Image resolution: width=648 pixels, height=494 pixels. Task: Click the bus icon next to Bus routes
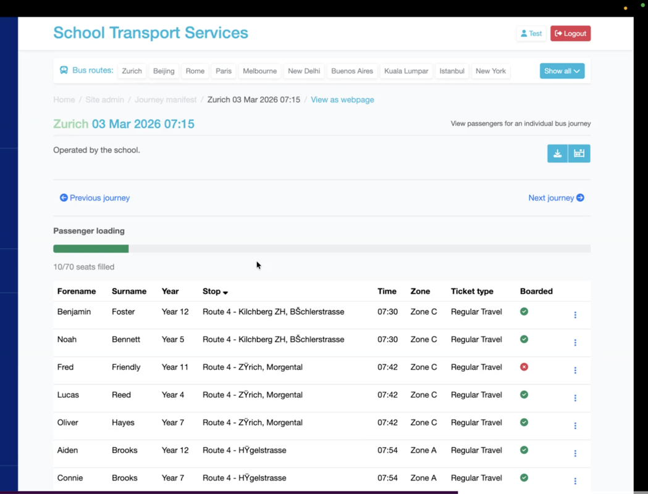click(64, 70)
